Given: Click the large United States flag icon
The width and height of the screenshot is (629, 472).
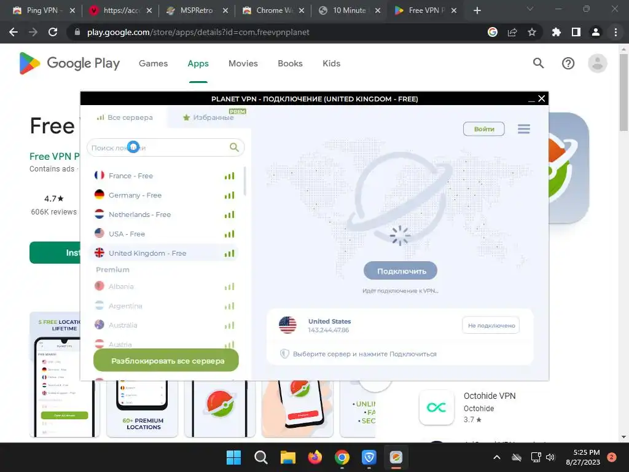Looking at the screenshot, I should click(287, 325).
